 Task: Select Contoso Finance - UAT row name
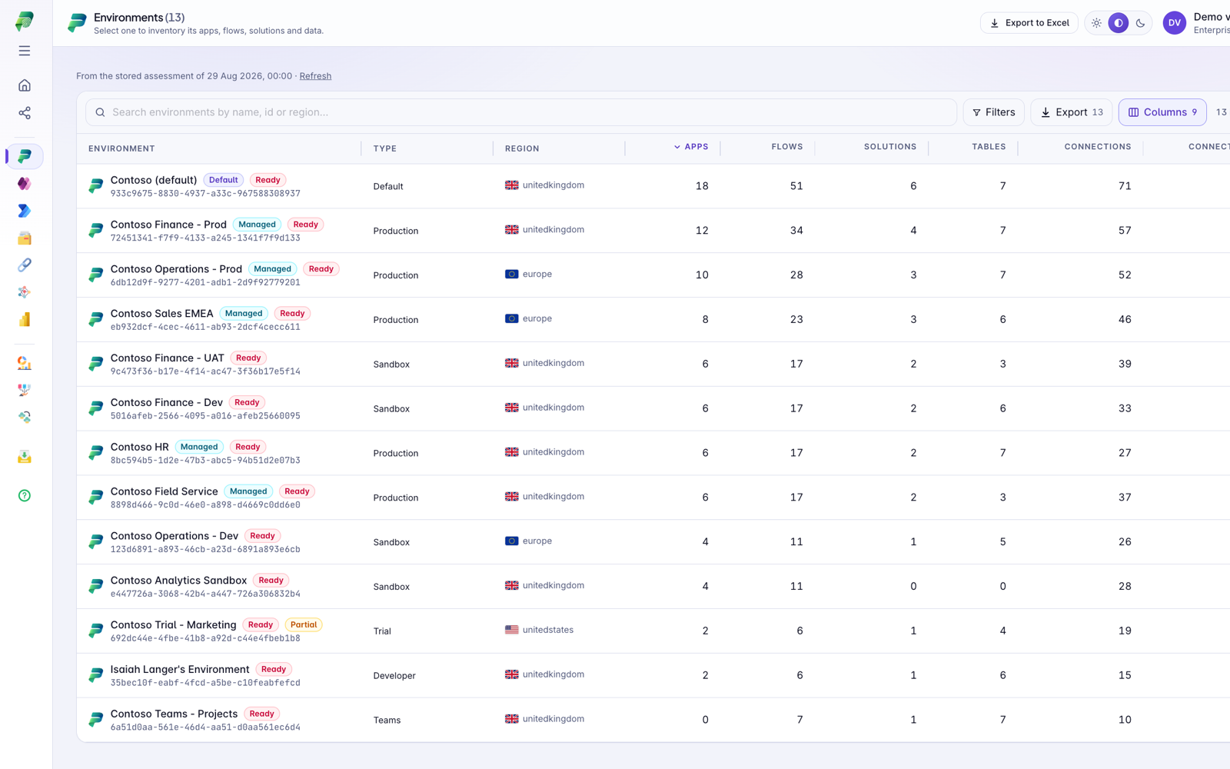click(168, 358)
